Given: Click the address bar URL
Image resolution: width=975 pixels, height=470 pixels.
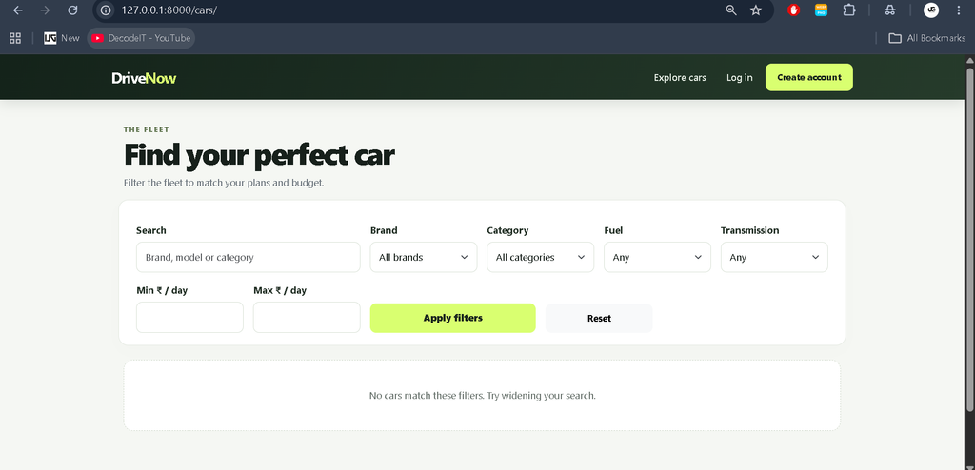Looking at the screenshot, I should (169, 10).
